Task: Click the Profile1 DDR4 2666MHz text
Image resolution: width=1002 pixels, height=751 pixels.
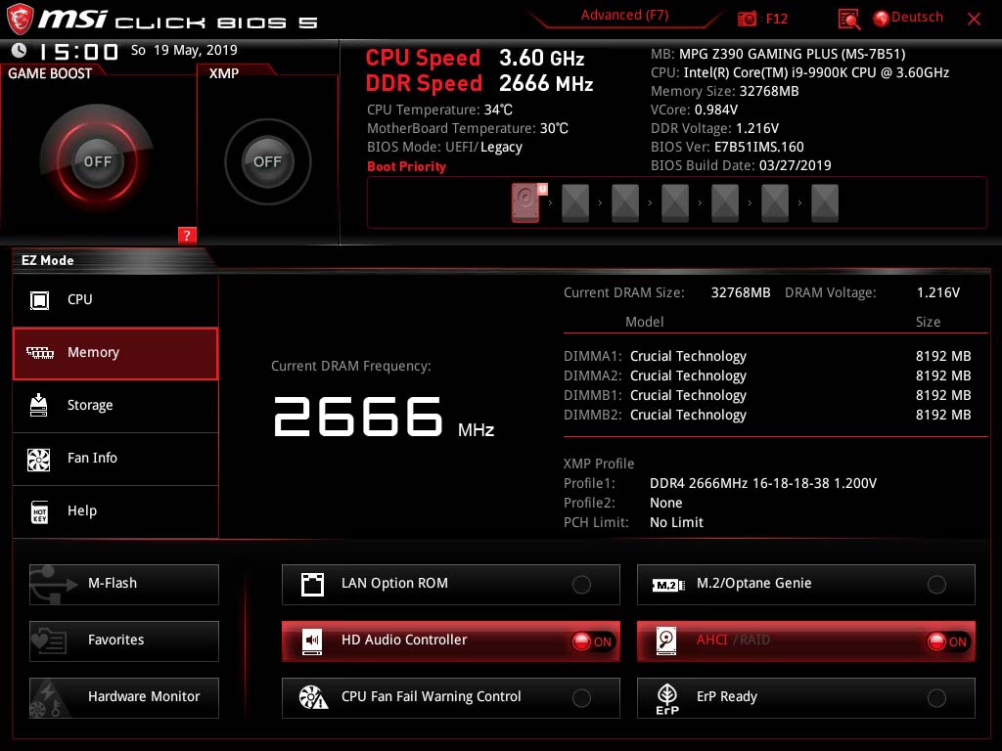Action: 763,483
